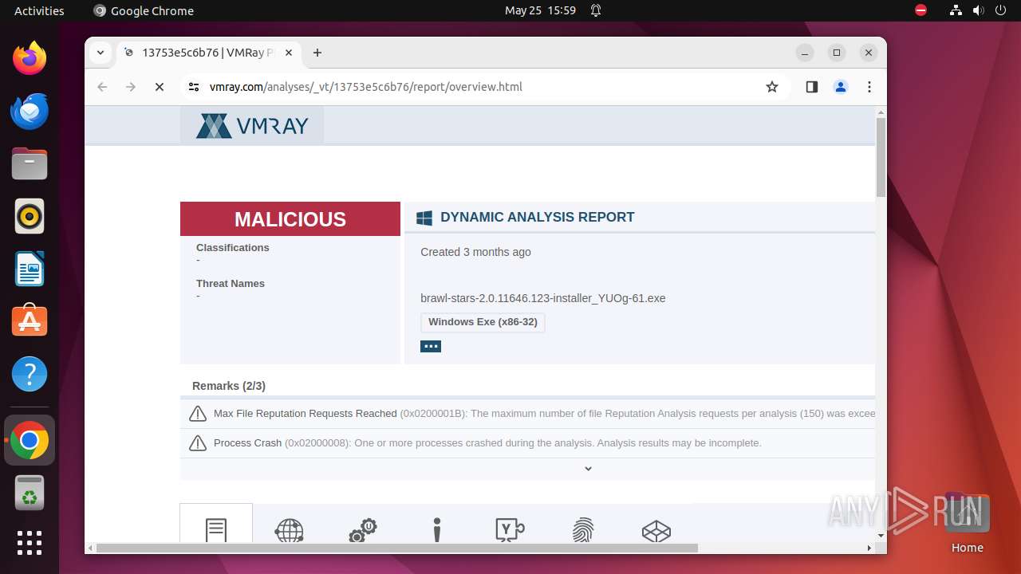
Task: Select the VMRay report browser tab
Action: coord(207,53)
